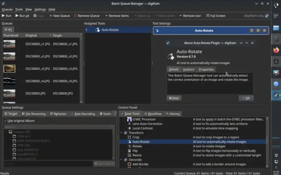The height and width of the screenshot is (175, 281).
Task: Expand the bug 435660 album folder
Action: [x=10, y=150]
